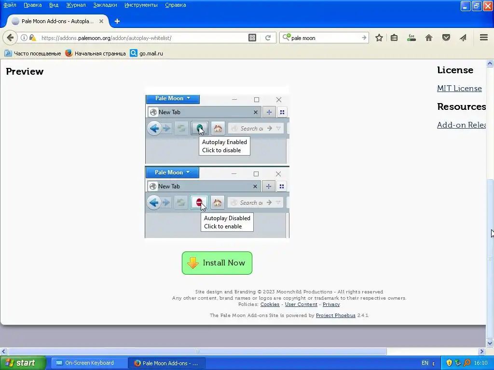Click the address bar URL field
The image size is (494, 370).
(142, 38)
